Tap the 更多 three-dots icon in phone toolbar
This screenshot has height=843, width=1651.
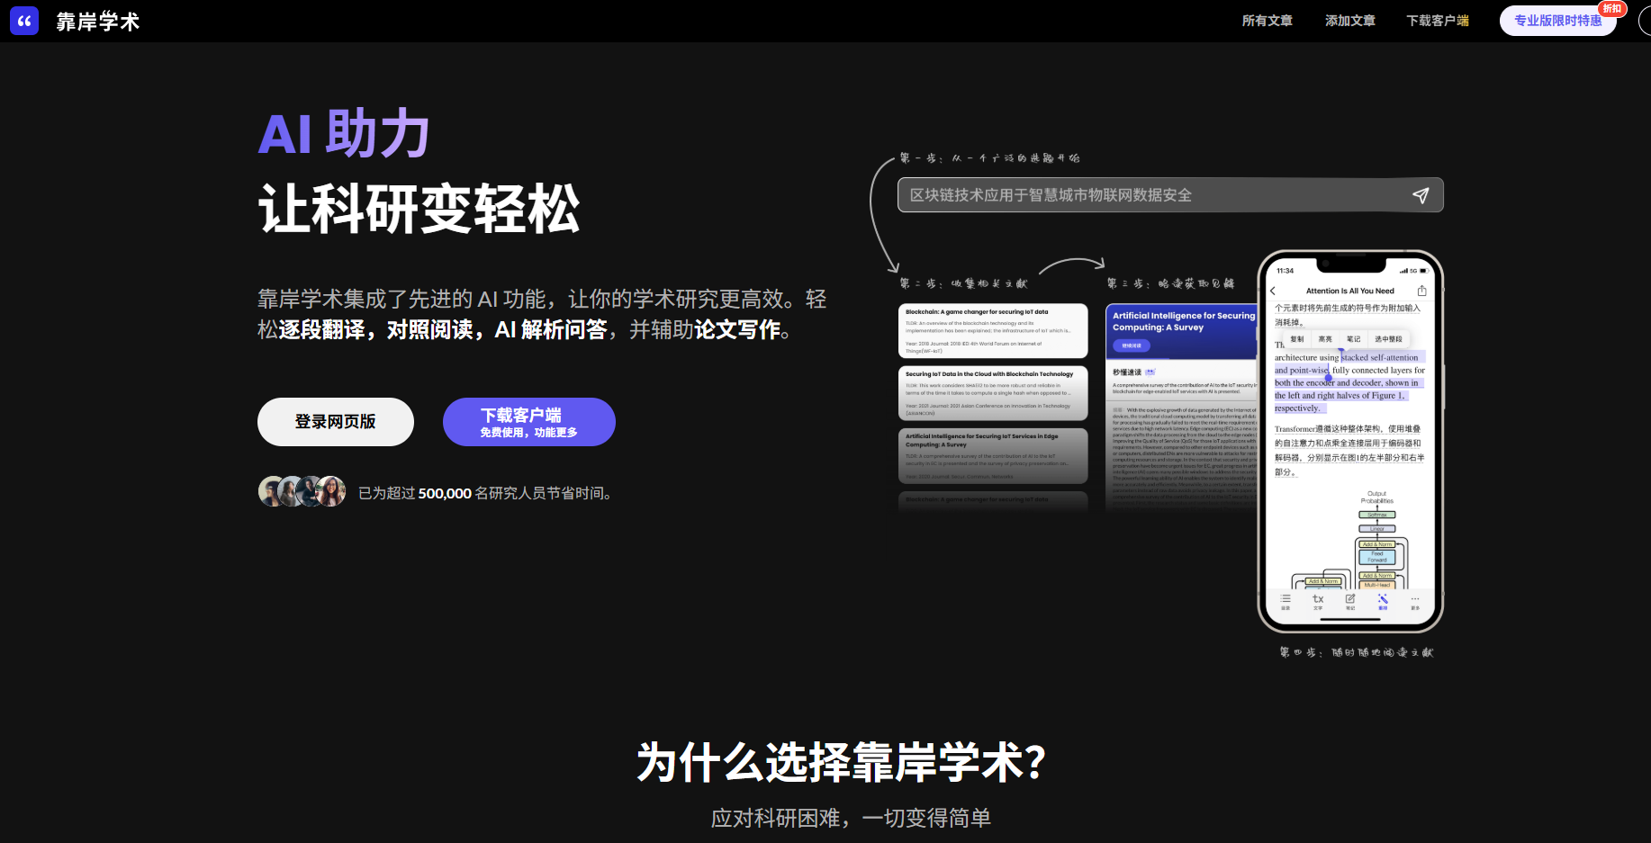click(1415, 602)
